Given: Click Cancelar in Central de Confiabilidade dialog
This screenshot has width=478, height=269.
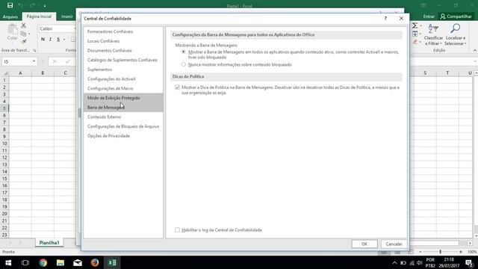Looking at the screenshot, I should pyautogui.click(x=394, y=244).
